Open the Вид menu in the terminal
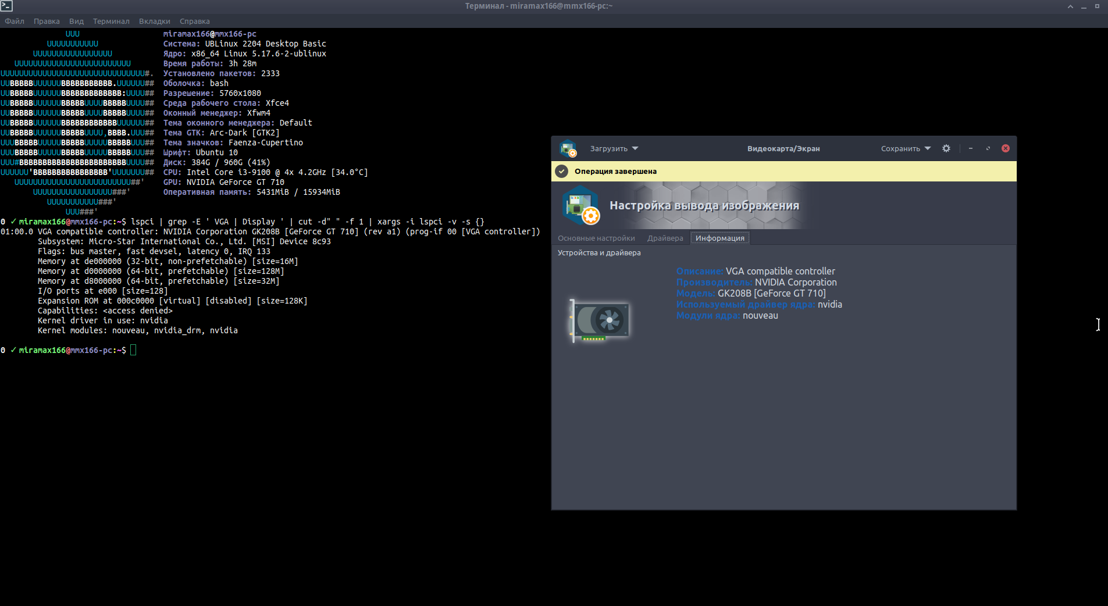The image size is (1108, 606). (x=76, y=21)
